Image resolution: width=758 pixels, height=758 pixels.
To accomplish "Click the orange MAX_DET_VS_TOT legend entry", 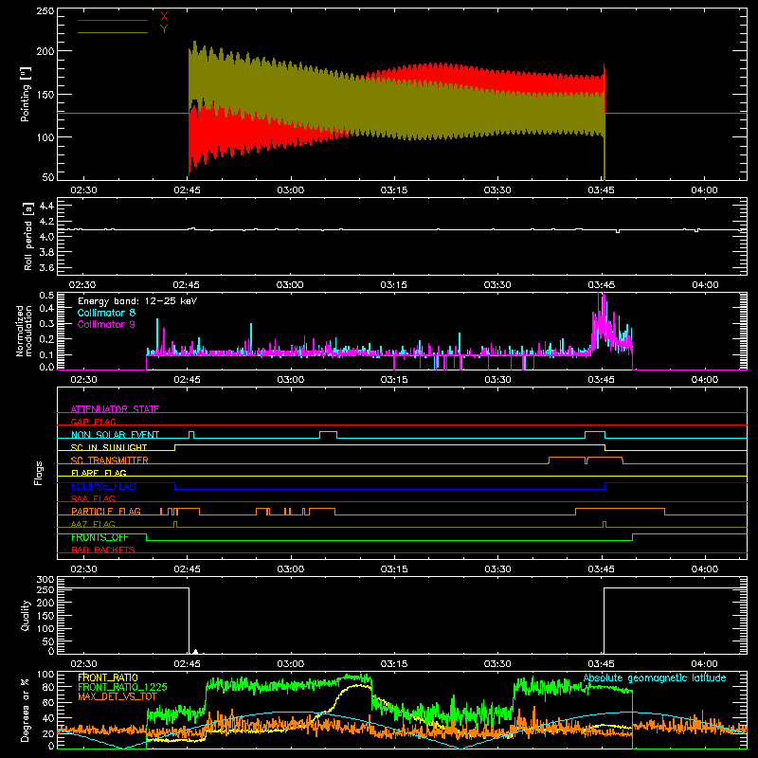I will click(117, 696).
